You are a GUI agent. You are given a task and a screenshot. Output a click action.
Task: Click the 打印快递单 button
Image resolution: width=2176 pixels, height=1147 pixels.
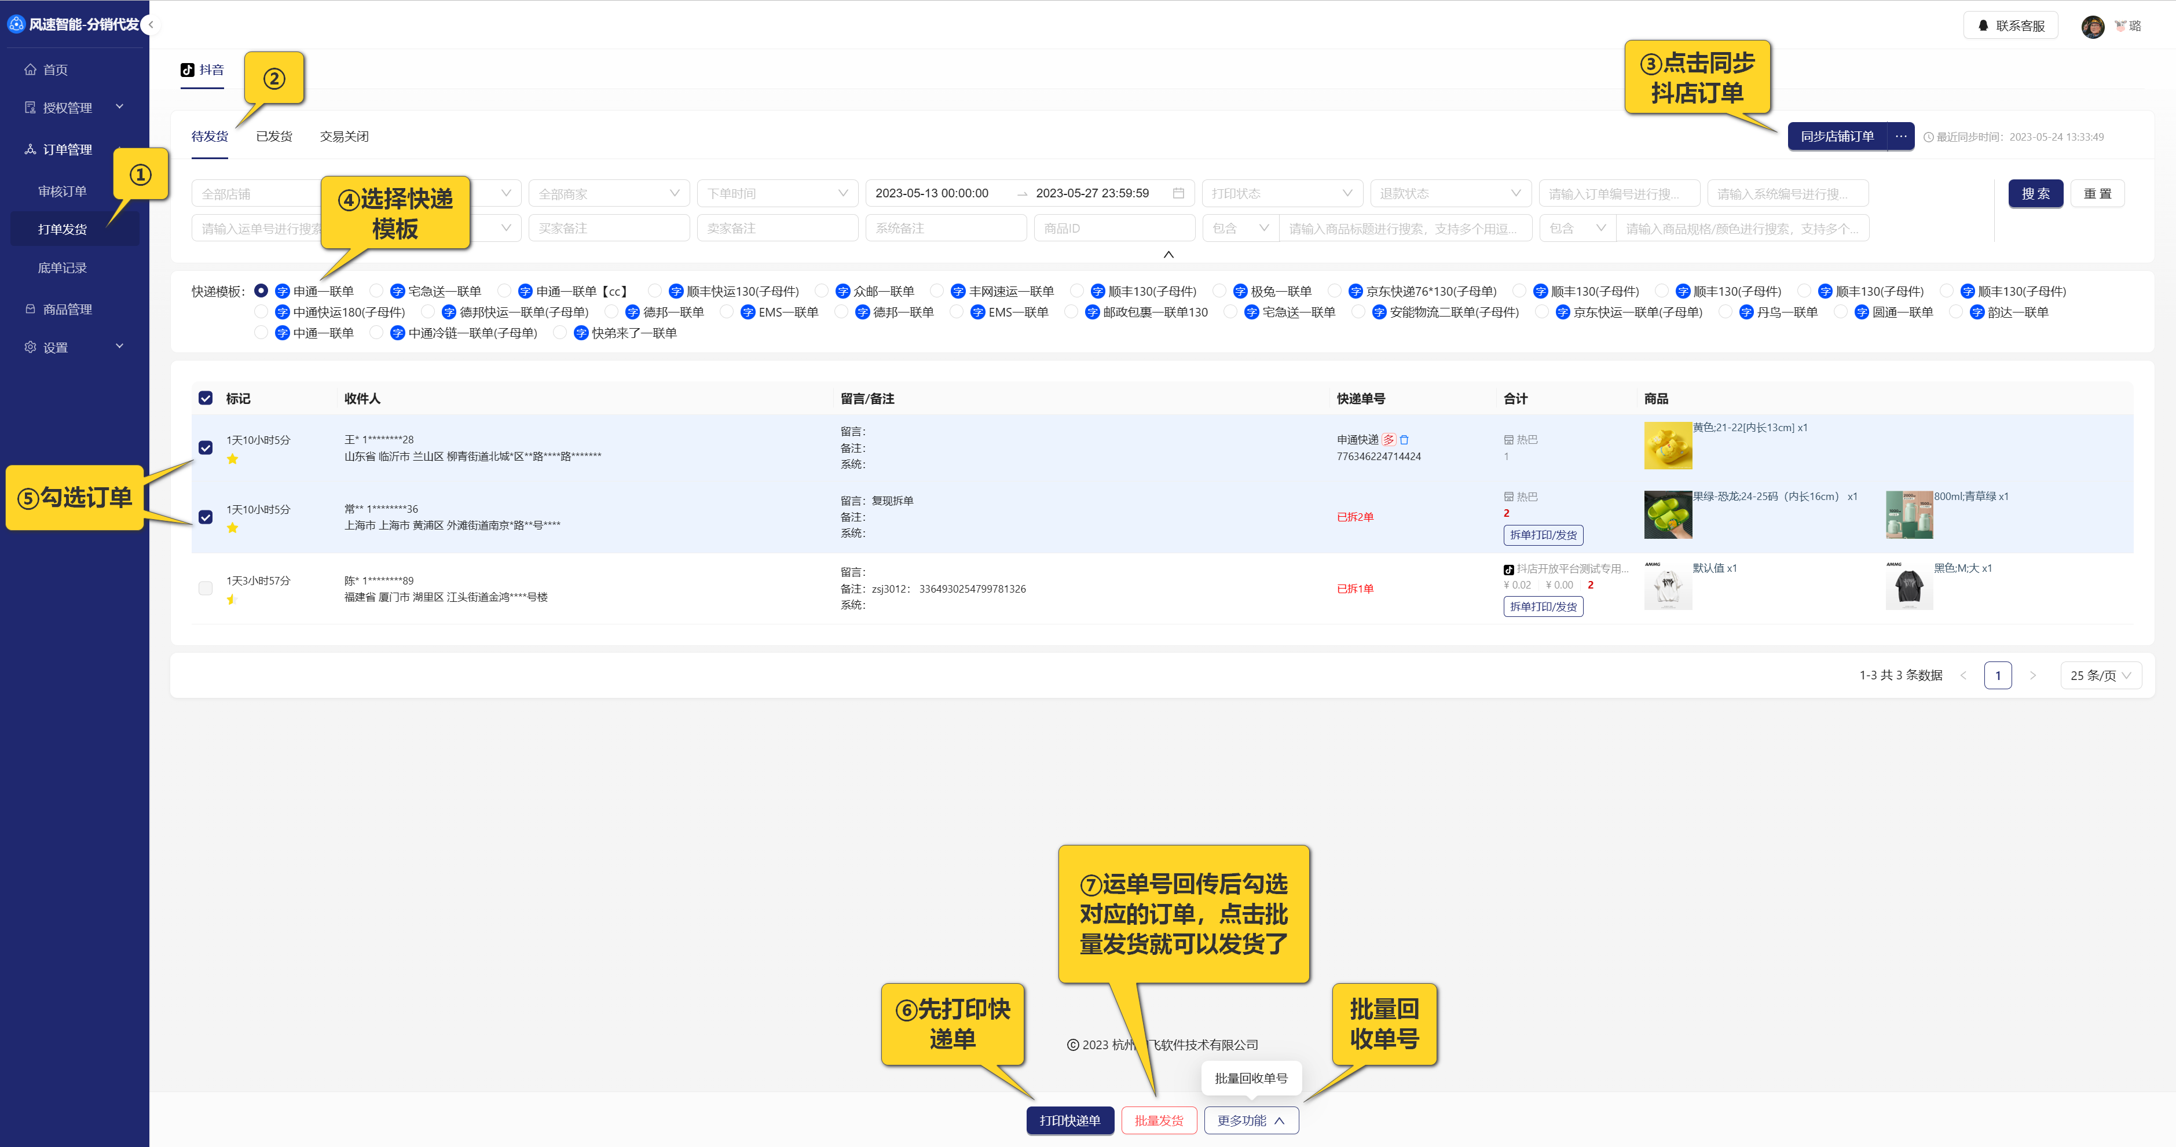click(1069, 1120)
